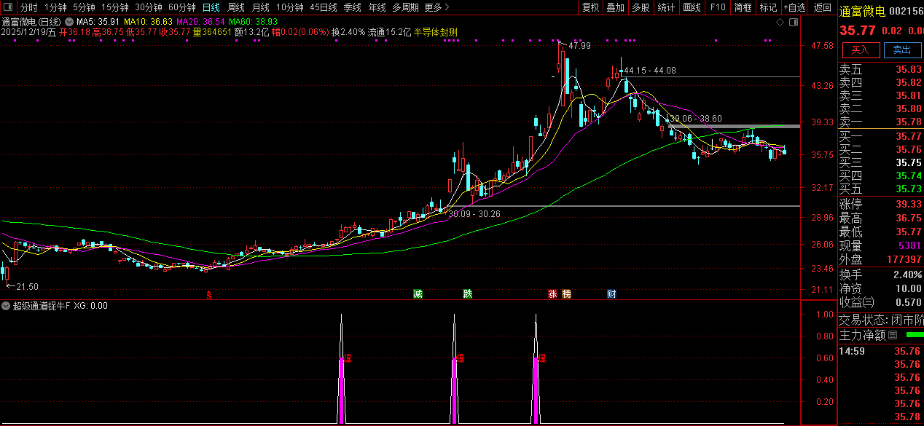Select the 5分钟 timeframe
The width and height of the screenshot is (924, 426).
[84, 7]
